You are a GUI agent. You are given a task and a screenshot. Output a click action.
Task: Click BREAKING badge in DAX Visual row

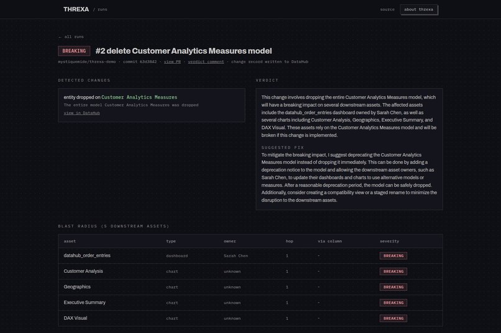coord(393,318)
